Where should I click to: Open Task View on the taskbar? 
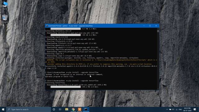click(x=60, y=109)
